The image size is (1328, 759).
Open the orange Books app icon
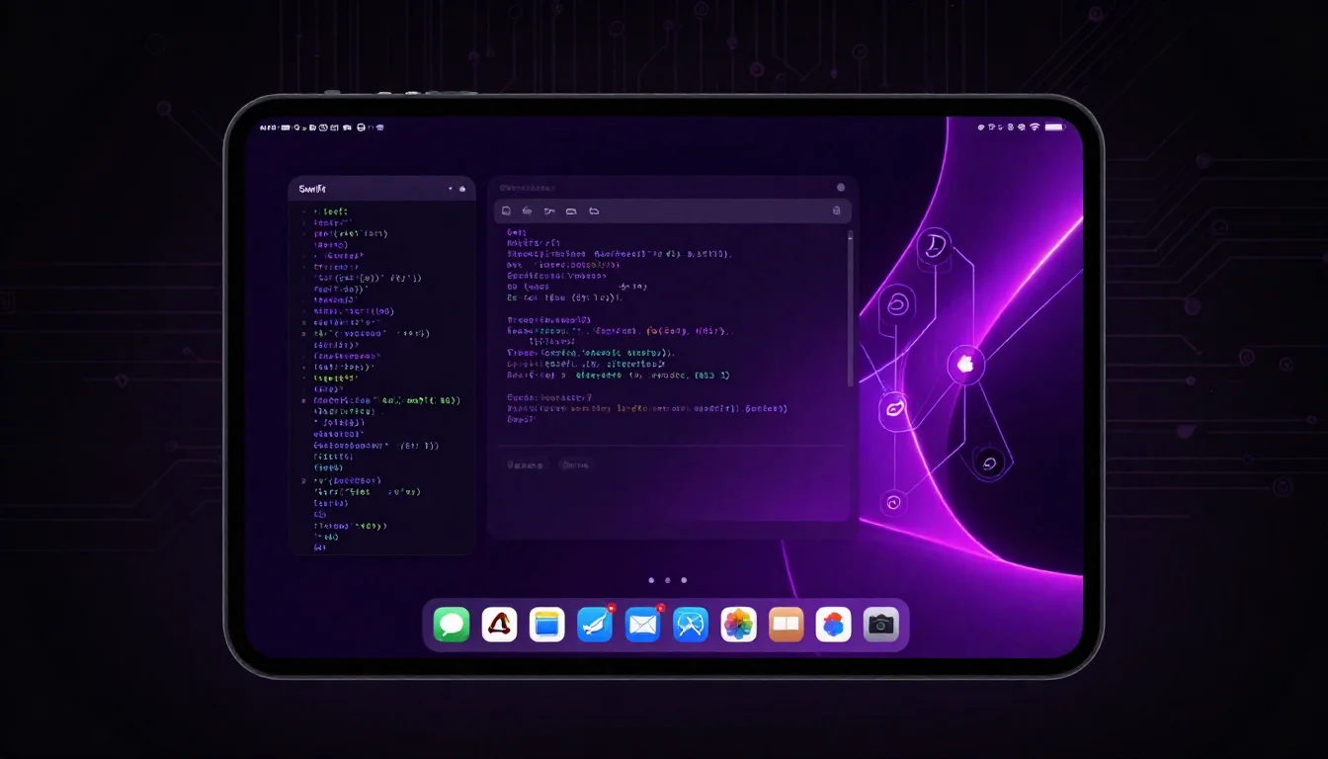[787, 625]
